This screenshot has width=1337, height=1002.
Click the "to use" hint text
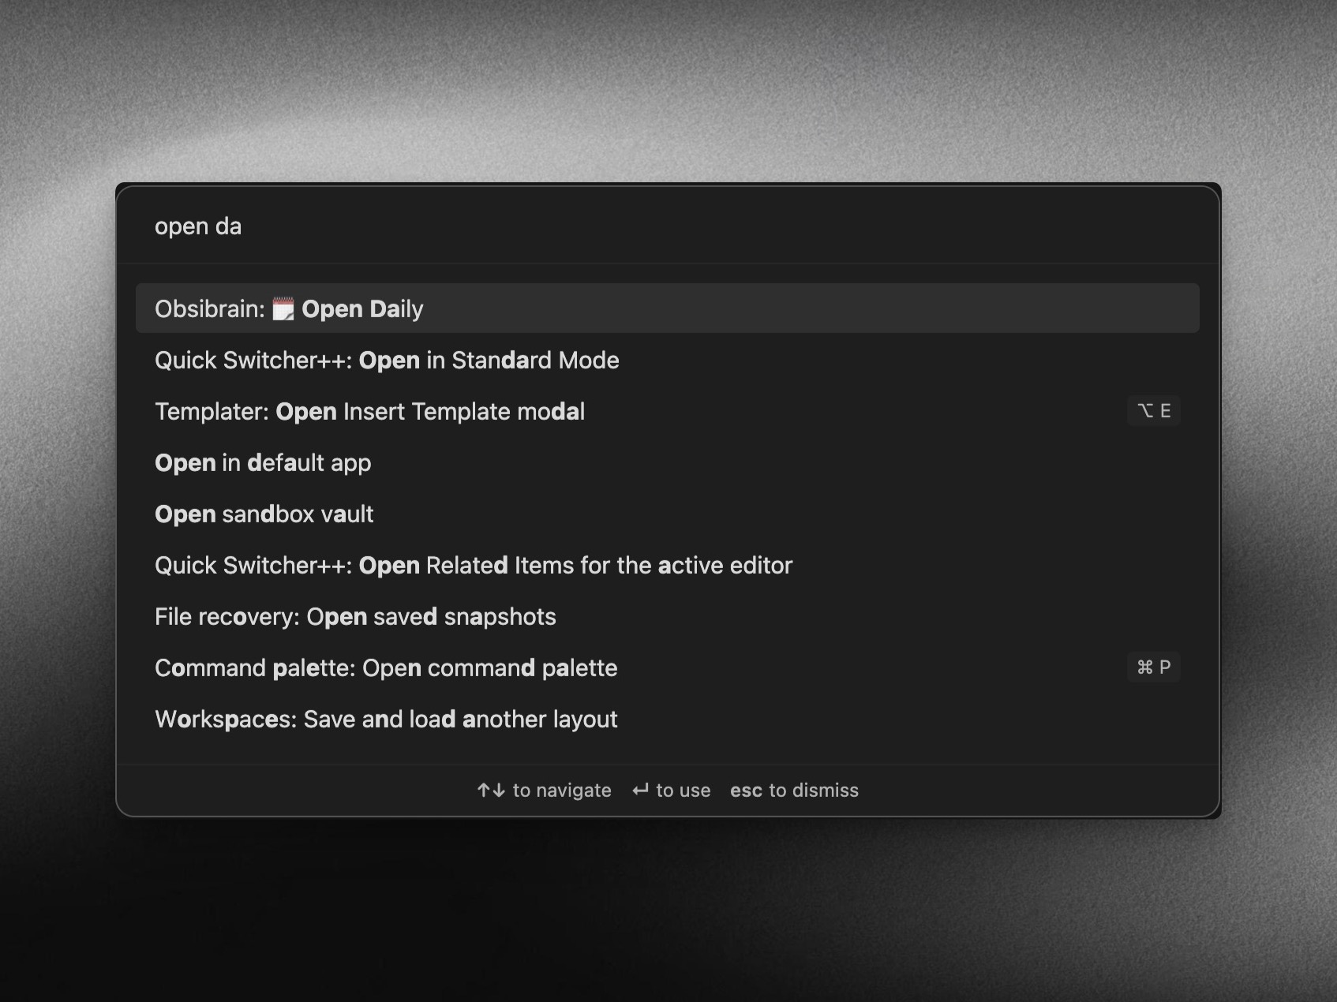click(683, 790)
